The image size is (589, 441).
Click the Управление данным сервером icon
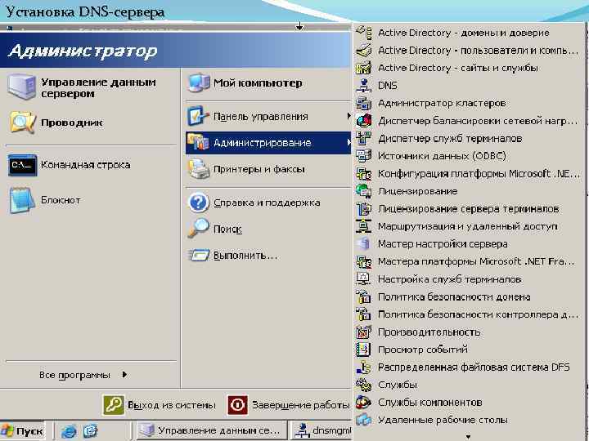pos(22,87)
